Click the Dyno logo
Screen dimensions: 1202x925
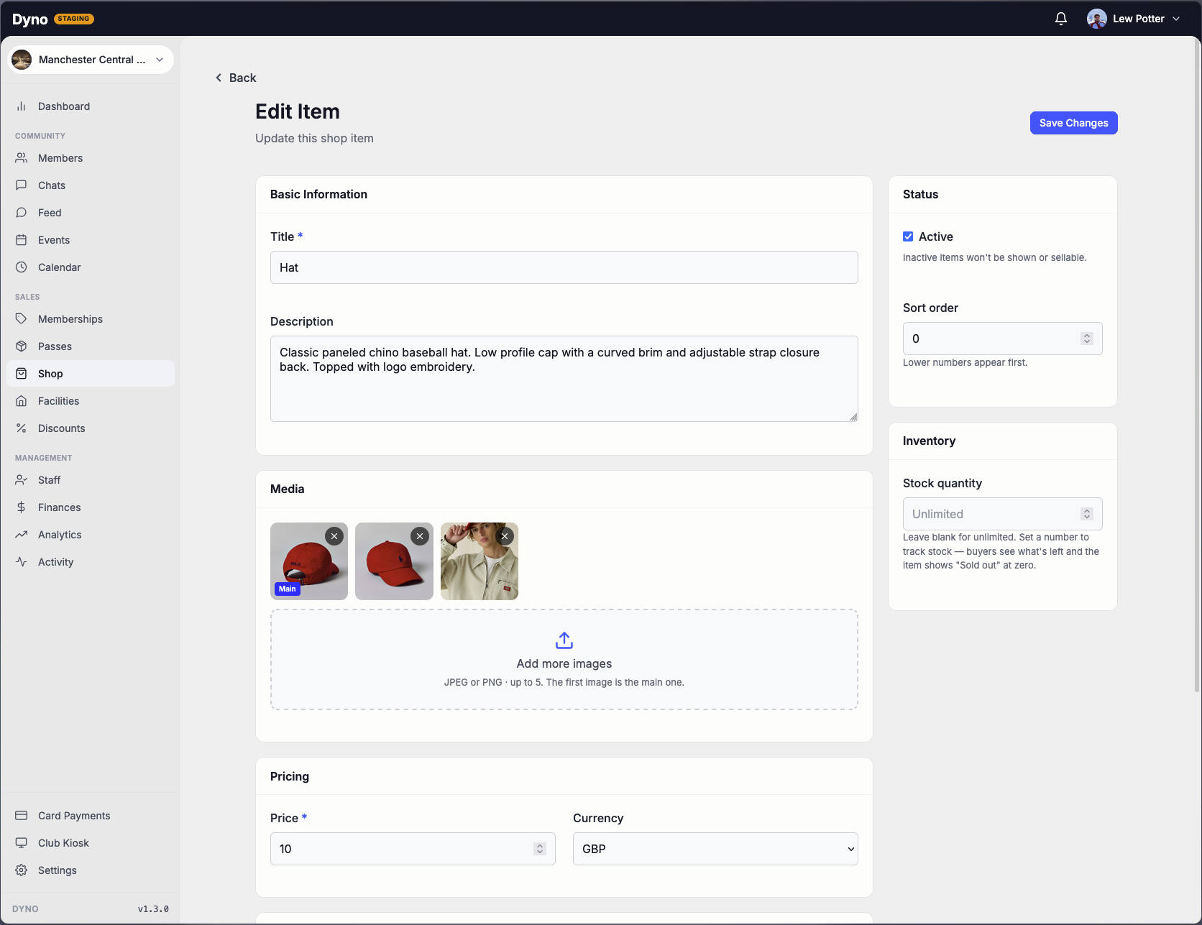(30, 19)
